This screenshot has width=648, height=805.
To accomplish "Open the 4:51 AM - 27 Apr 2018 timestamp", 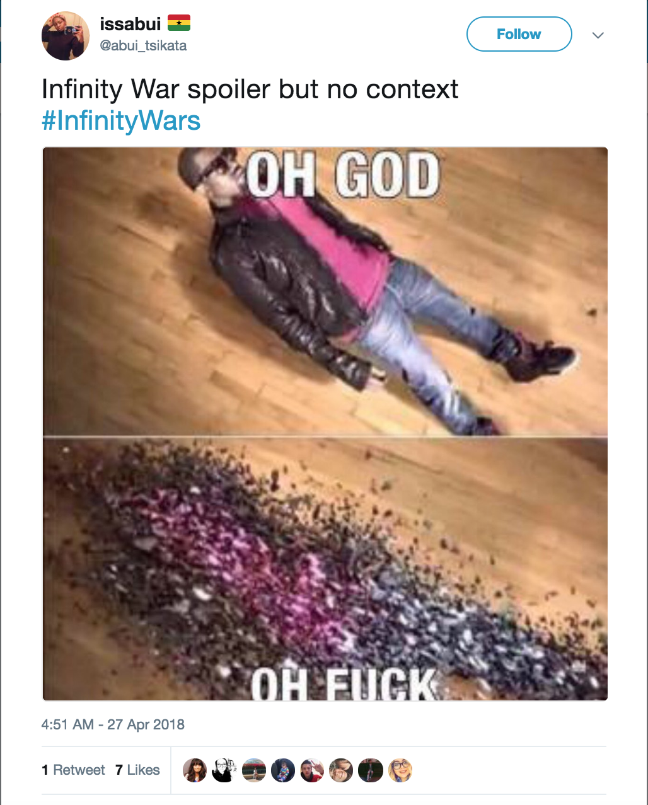I will click(x=113, y=724).
